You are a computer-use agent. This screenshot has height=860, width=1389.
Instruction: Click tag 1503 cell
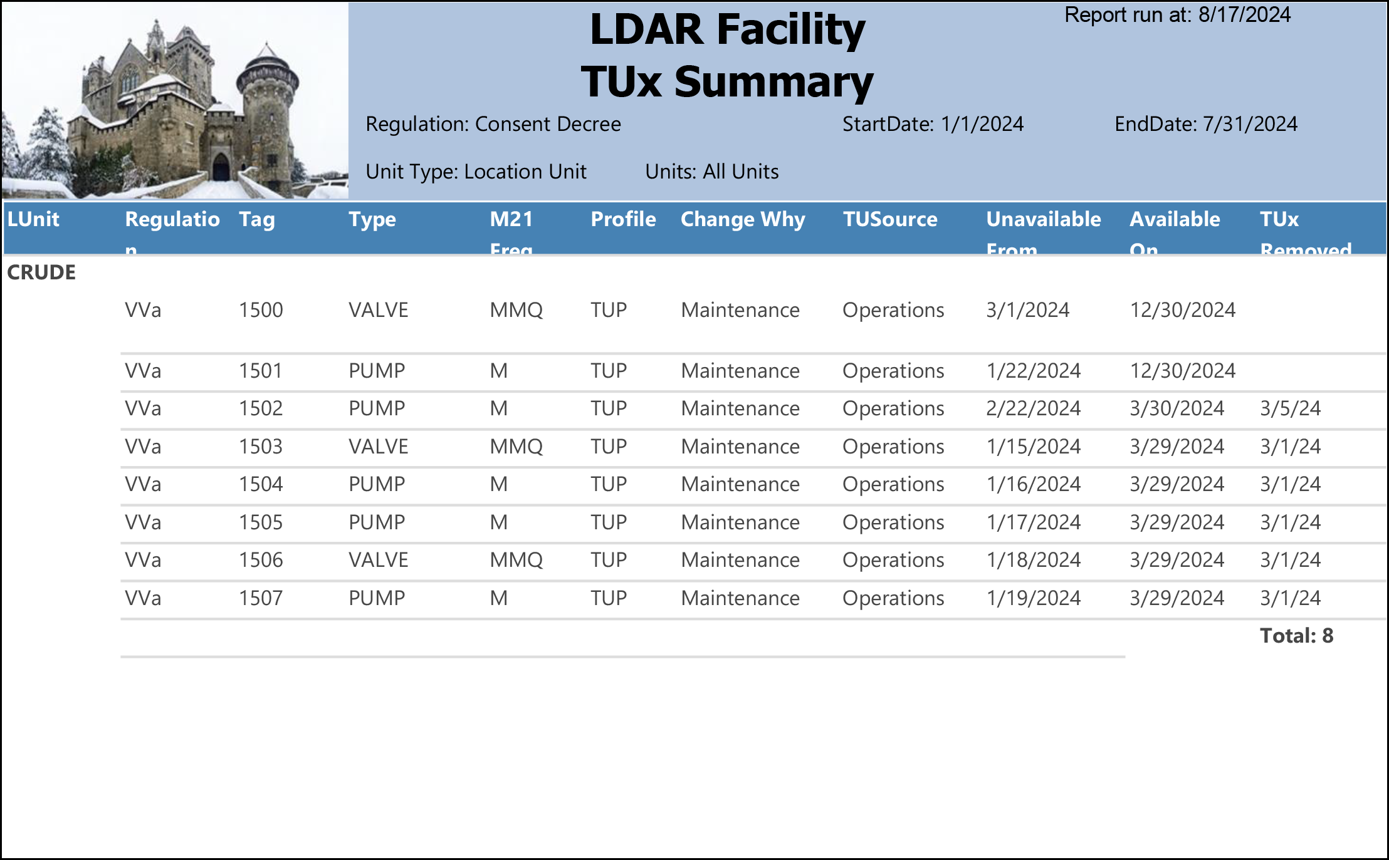261,447
